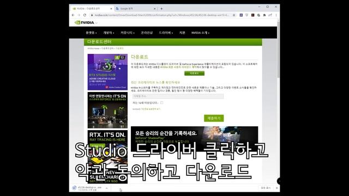The image size is (349, 196).
Task: Open the IT'S ON GeForce holiday banner
Action: pyautogui.click(x=107, y=110)
